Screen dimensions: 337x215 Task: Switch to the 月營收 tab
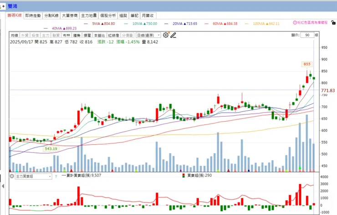(x=148, y=15)
